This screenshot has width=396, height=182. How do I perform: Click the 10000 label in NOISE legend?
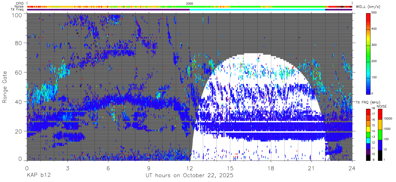(388, 118)
